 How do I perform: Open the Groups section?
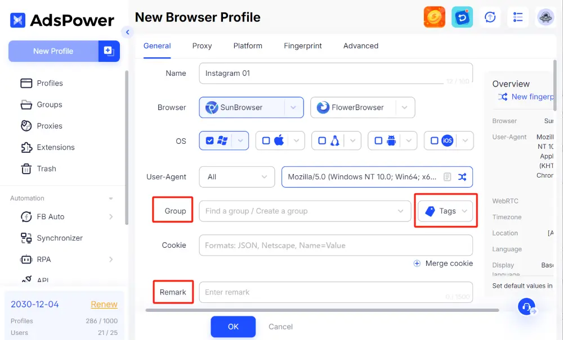(41, 105)
